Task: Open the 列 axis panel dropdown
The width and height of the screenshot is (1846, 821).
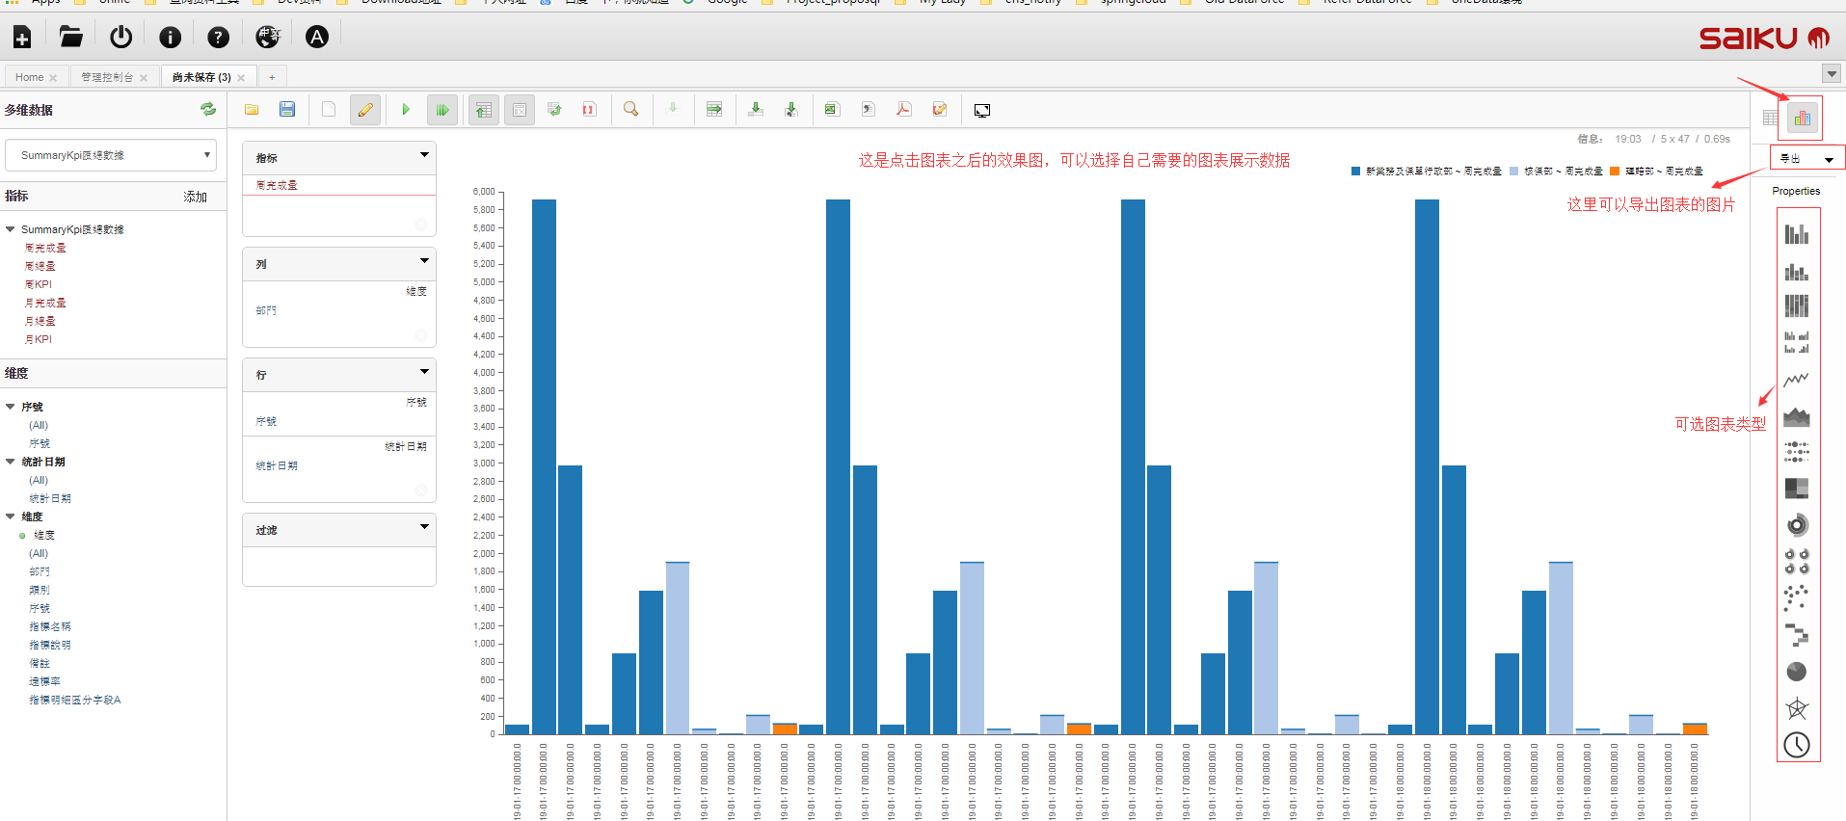Action: tap(424, 261)
